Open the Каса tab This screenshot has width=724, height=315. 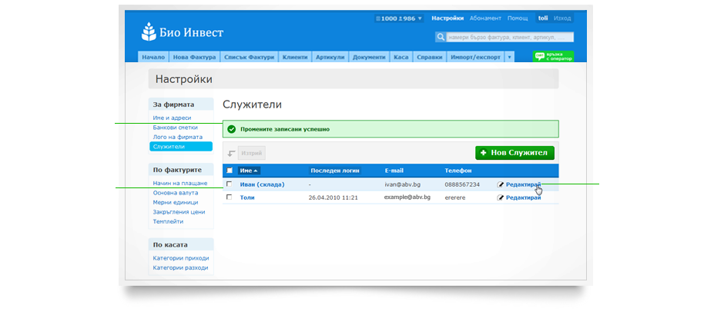pos(401,57)
